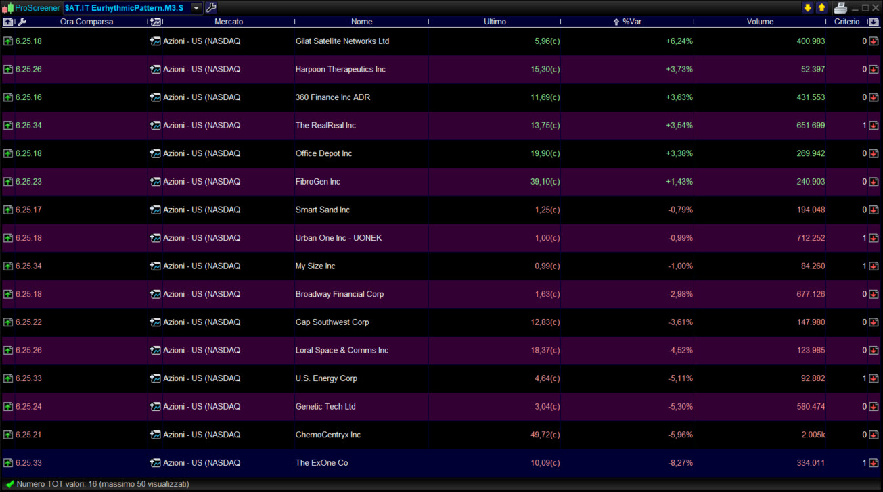The image size is (883, 492).
Task: Select 360 Finance Inc ADR name
Action: [333, 97]
